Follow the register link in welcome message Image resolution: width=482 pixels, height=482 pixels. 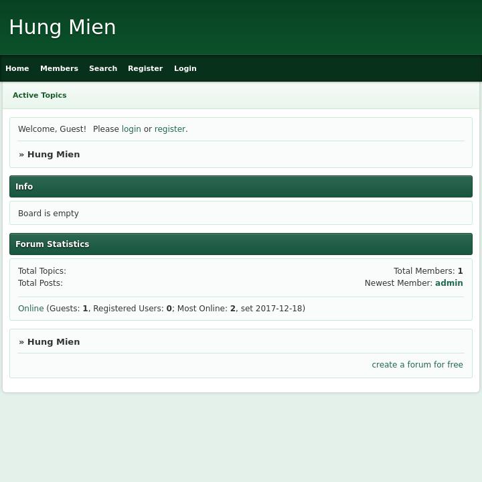point(169,129)
